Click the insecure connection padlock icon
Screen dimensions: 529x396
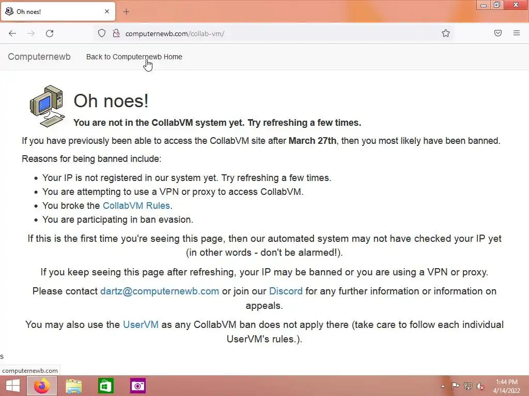click(x=116, y=34)
